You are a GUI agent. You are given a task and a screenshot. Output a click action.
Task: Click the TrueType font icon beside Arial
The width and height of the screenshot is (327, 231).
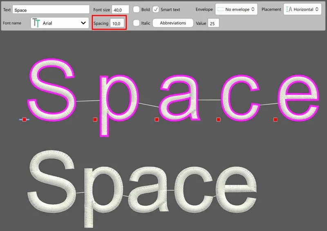pyautogui.click(x=36, y=23)
